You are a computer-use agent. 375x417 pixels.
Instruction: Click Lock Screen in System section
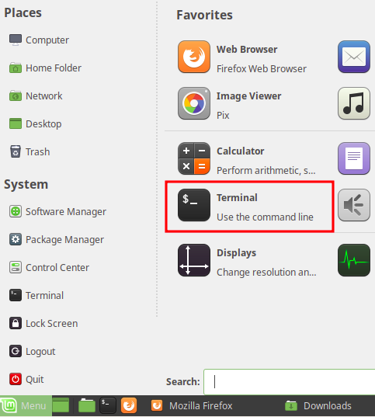tap(43, 323)
